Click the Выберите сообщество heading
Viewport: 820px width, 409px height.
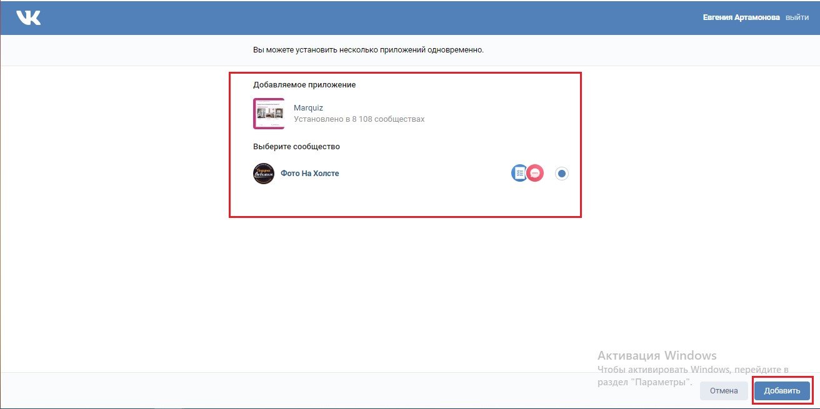(x=296, y=146)
